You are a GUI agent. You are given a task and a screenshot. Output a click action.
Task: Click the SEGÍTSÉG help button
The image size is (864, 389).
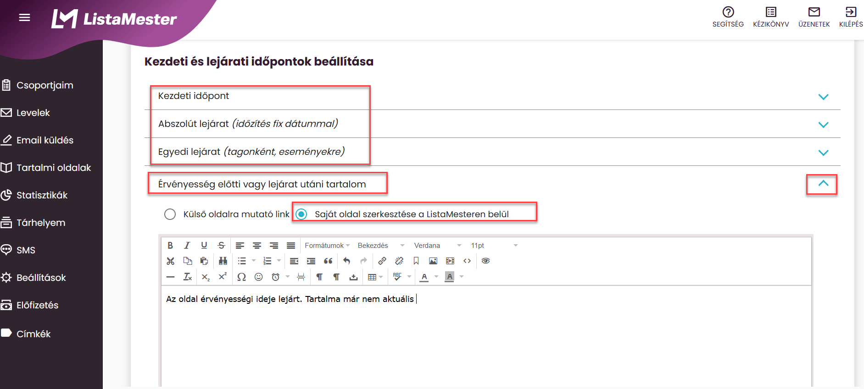tap(728, 17)
